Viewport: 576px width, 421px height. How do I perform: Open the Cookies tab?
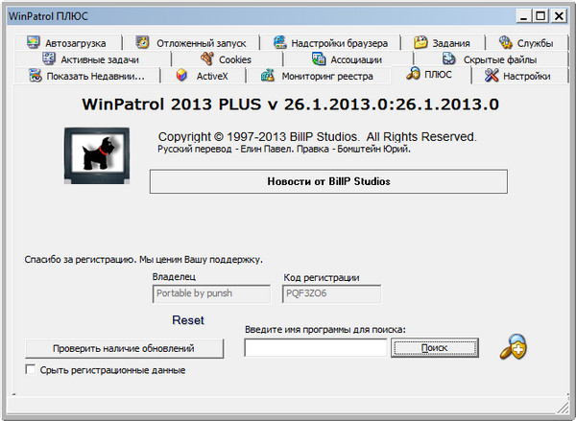(x=227, y=59)
